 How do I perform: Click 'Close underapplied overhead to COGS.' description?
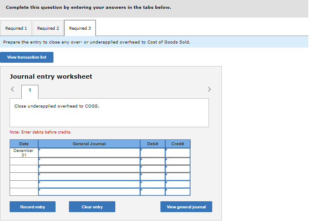57,106
